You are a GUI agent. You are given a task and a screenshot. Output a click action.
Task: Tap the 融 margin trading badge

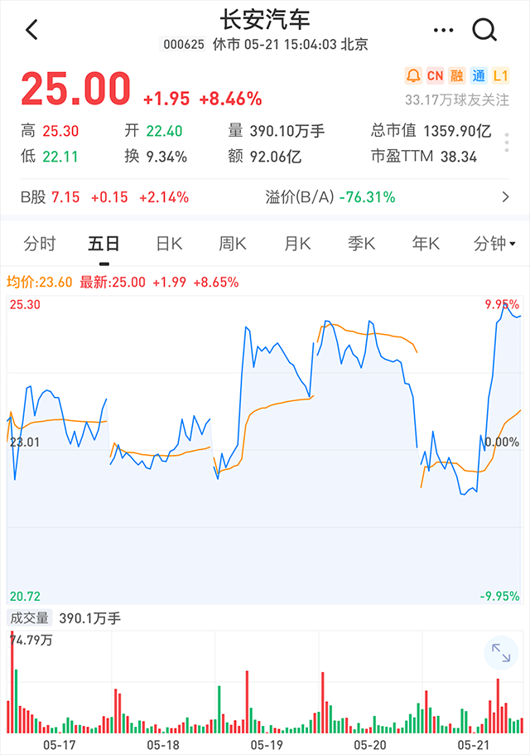[456, 75]
